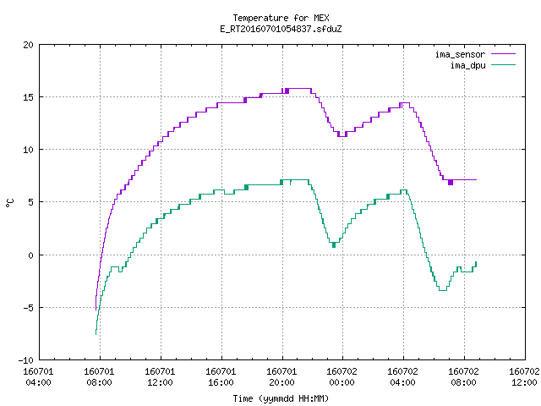Click the y-axis value 15

click(x=29, y=97)
